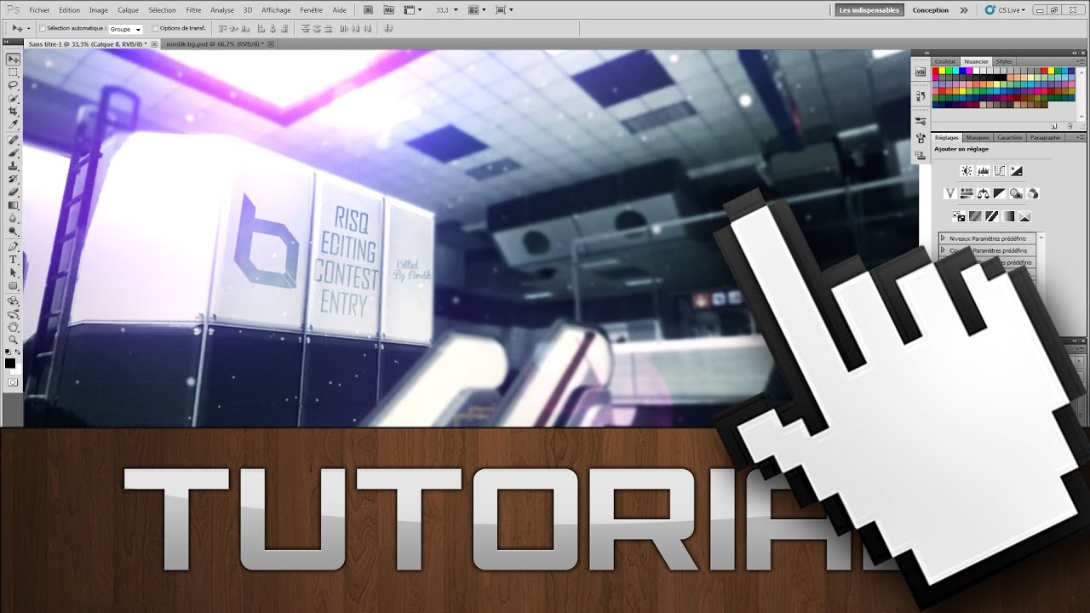
Task: Select the Rectangular Marquee tool
Action: pyautogui.click(x=14, y=72)
